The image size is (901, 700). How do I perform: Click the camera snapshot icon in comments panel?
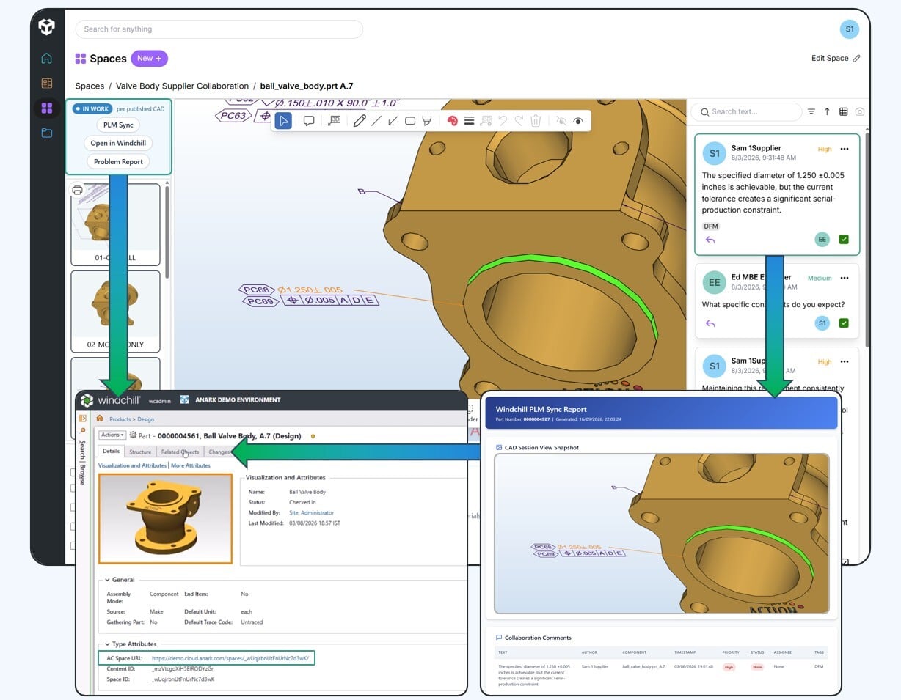pos(860,111)
